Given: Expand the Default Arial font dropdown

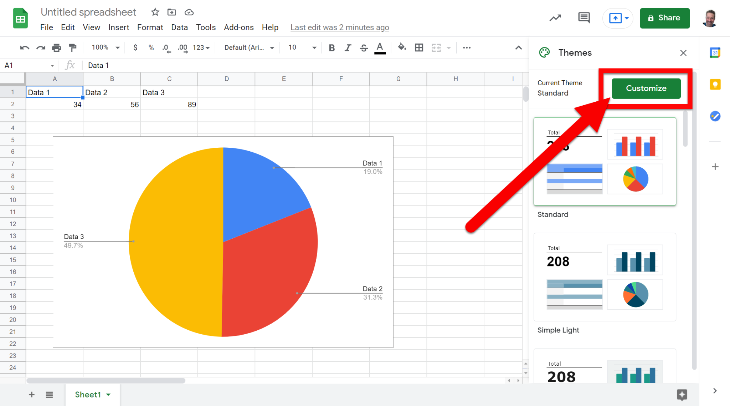Looking at the screenshot, I should [249, 47].
